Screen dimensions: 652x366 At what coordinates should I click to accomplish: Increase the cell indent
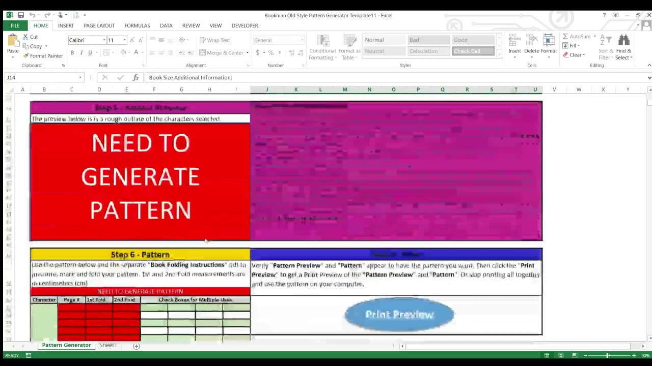point(191,53)
